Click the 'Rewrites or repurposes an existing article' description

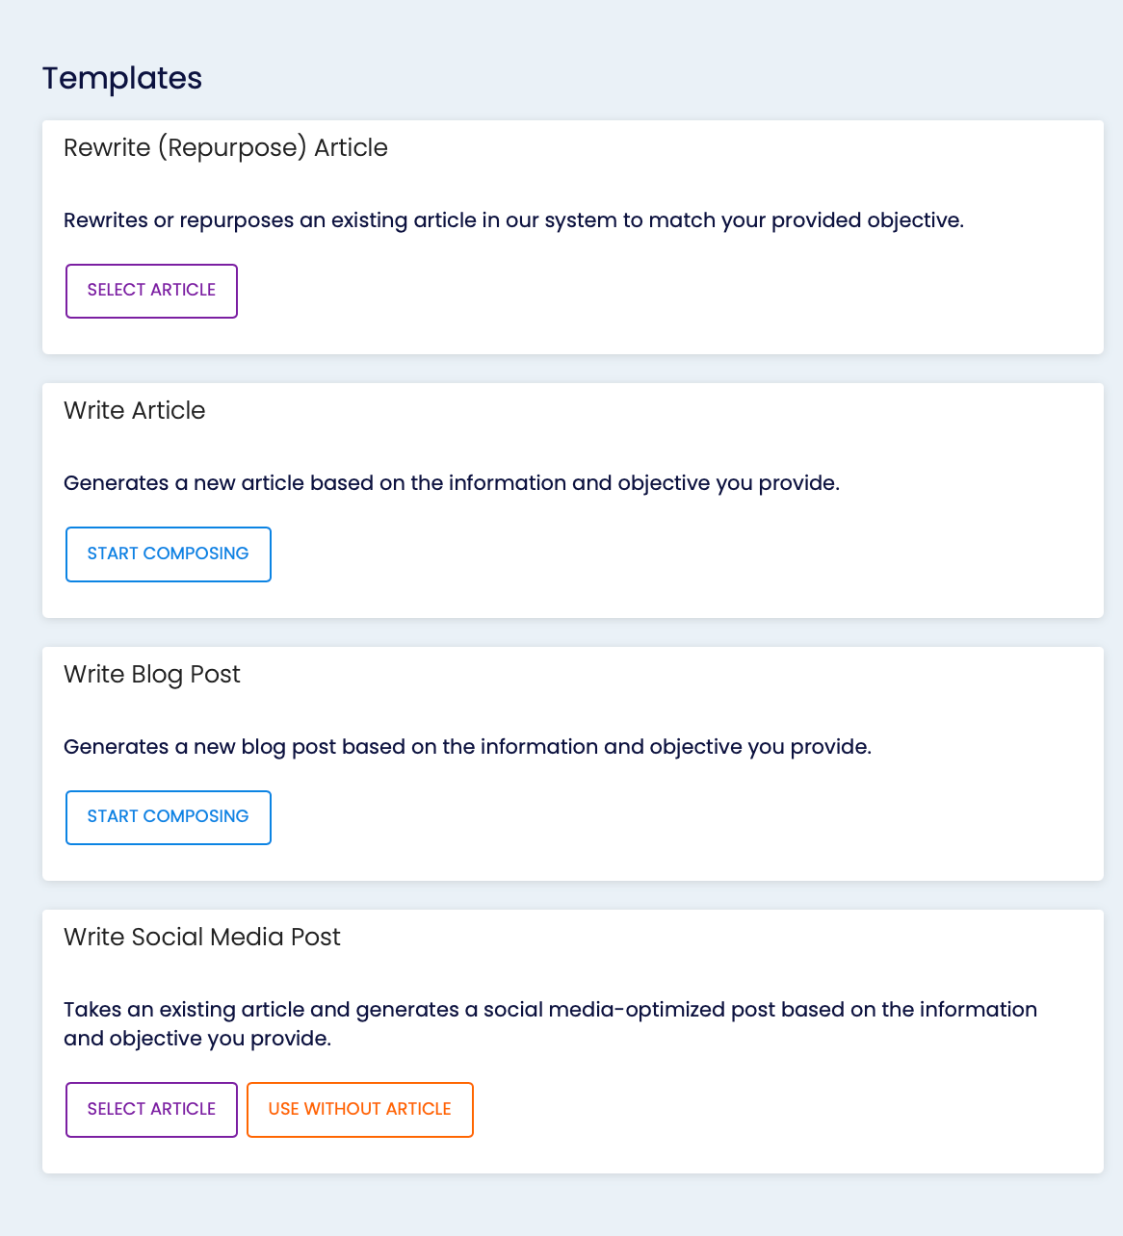(x=513, y=220)
